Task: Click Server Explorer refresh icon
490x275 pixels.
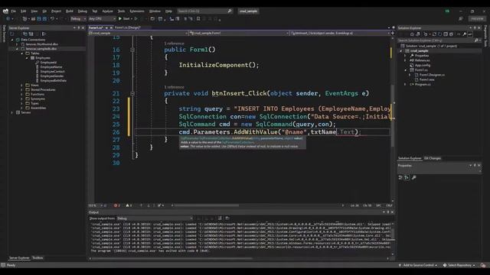Action: point(12,34)
